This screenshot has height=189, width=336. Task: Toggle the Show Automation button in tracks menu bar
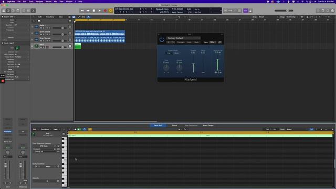point(79,17)
